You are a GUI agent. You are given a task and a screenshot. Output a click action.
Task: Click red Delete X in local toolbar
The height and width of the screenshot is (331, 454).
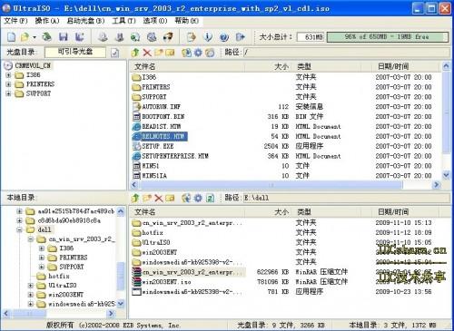(x=159, y=198)
